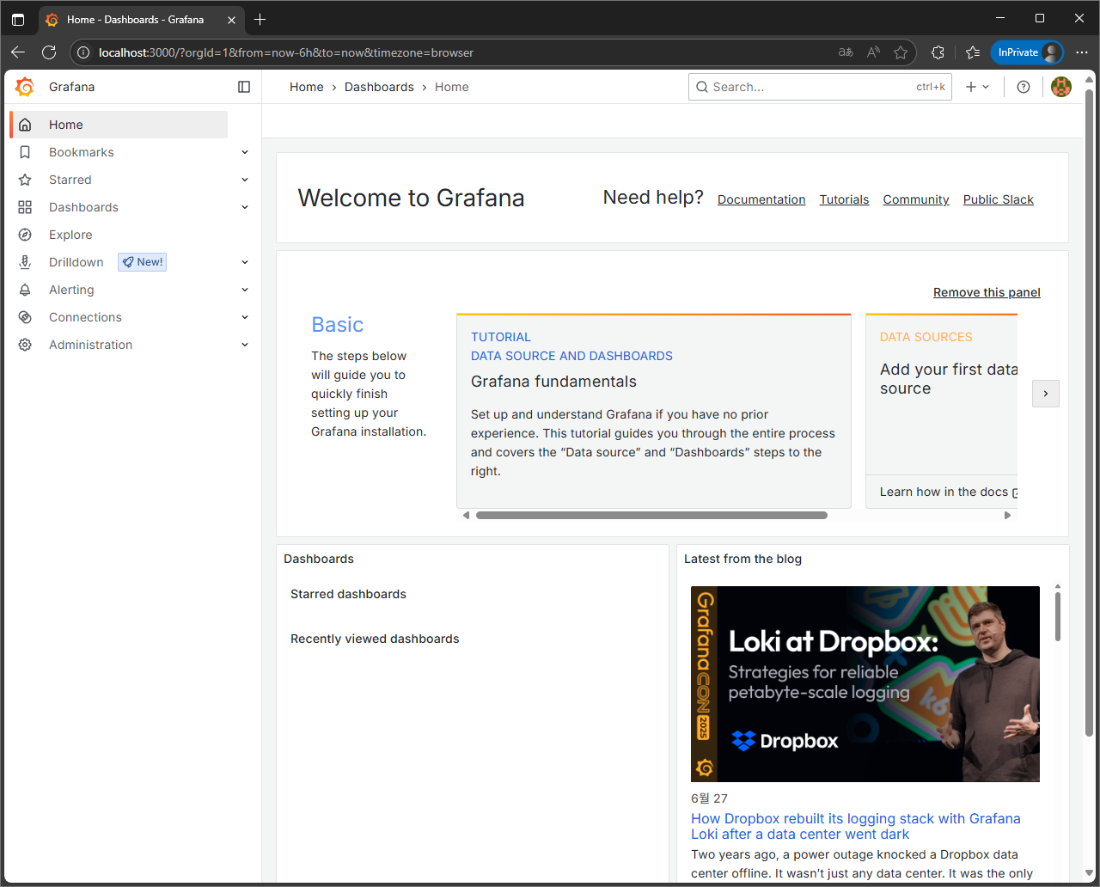This screenshot has height=887, width=1100.
Task: Select the Home icon in sidebar
Action: click(25, 125)
